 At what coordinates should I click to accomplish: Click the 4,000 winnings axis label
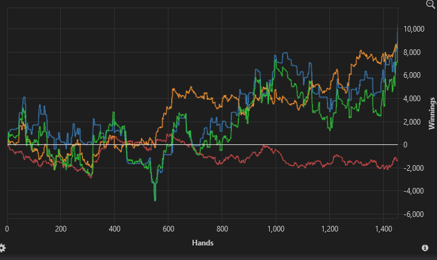(412, 99)
